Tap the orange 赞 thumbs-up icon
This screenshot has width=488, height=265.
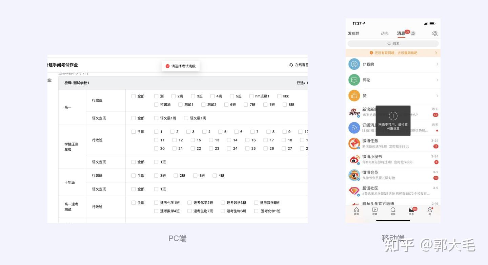(x=354, y=96)
